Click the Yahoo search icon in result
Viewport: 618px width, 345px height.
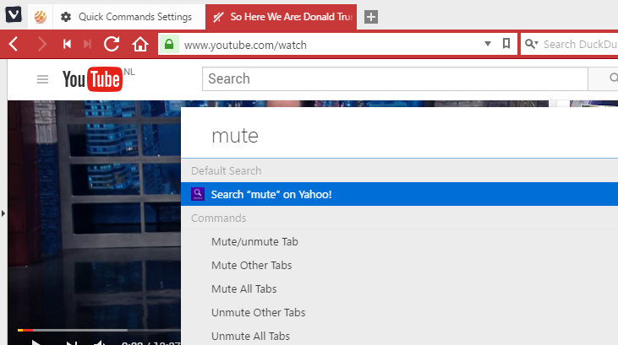pos(198,194)
